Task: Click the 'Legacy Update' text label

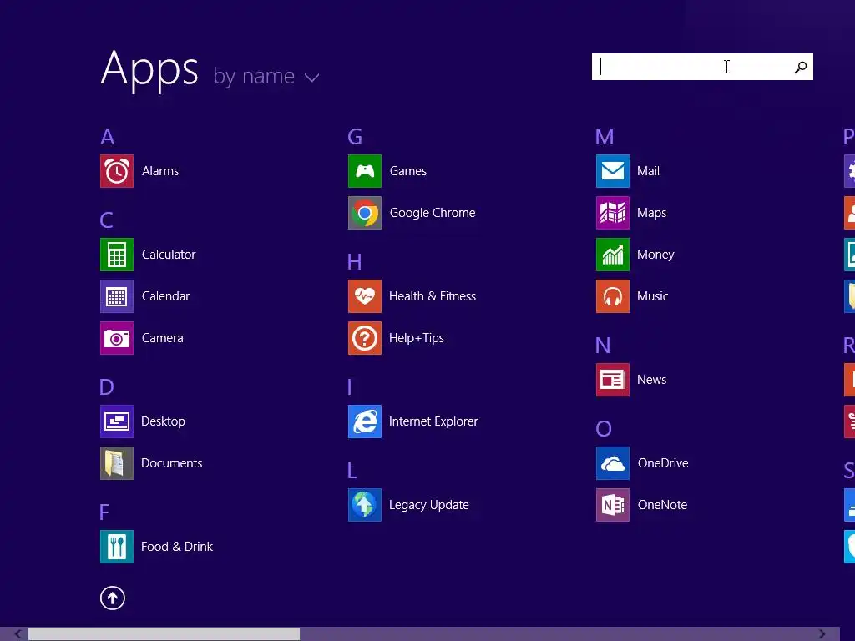Action: coord(429,505)
